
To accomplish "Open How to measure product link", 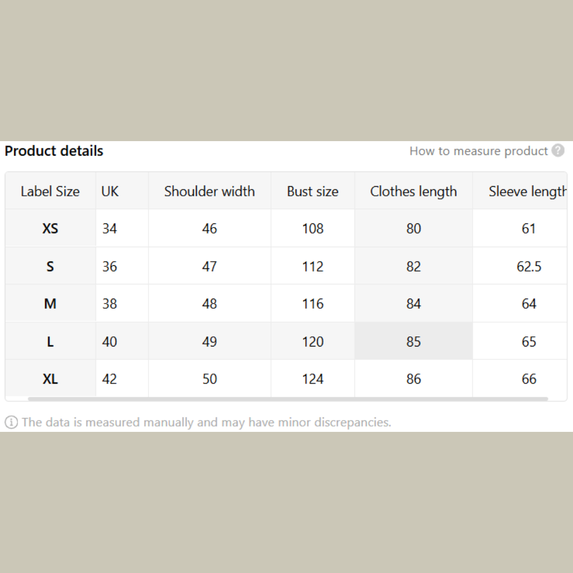I will (478, 151).
